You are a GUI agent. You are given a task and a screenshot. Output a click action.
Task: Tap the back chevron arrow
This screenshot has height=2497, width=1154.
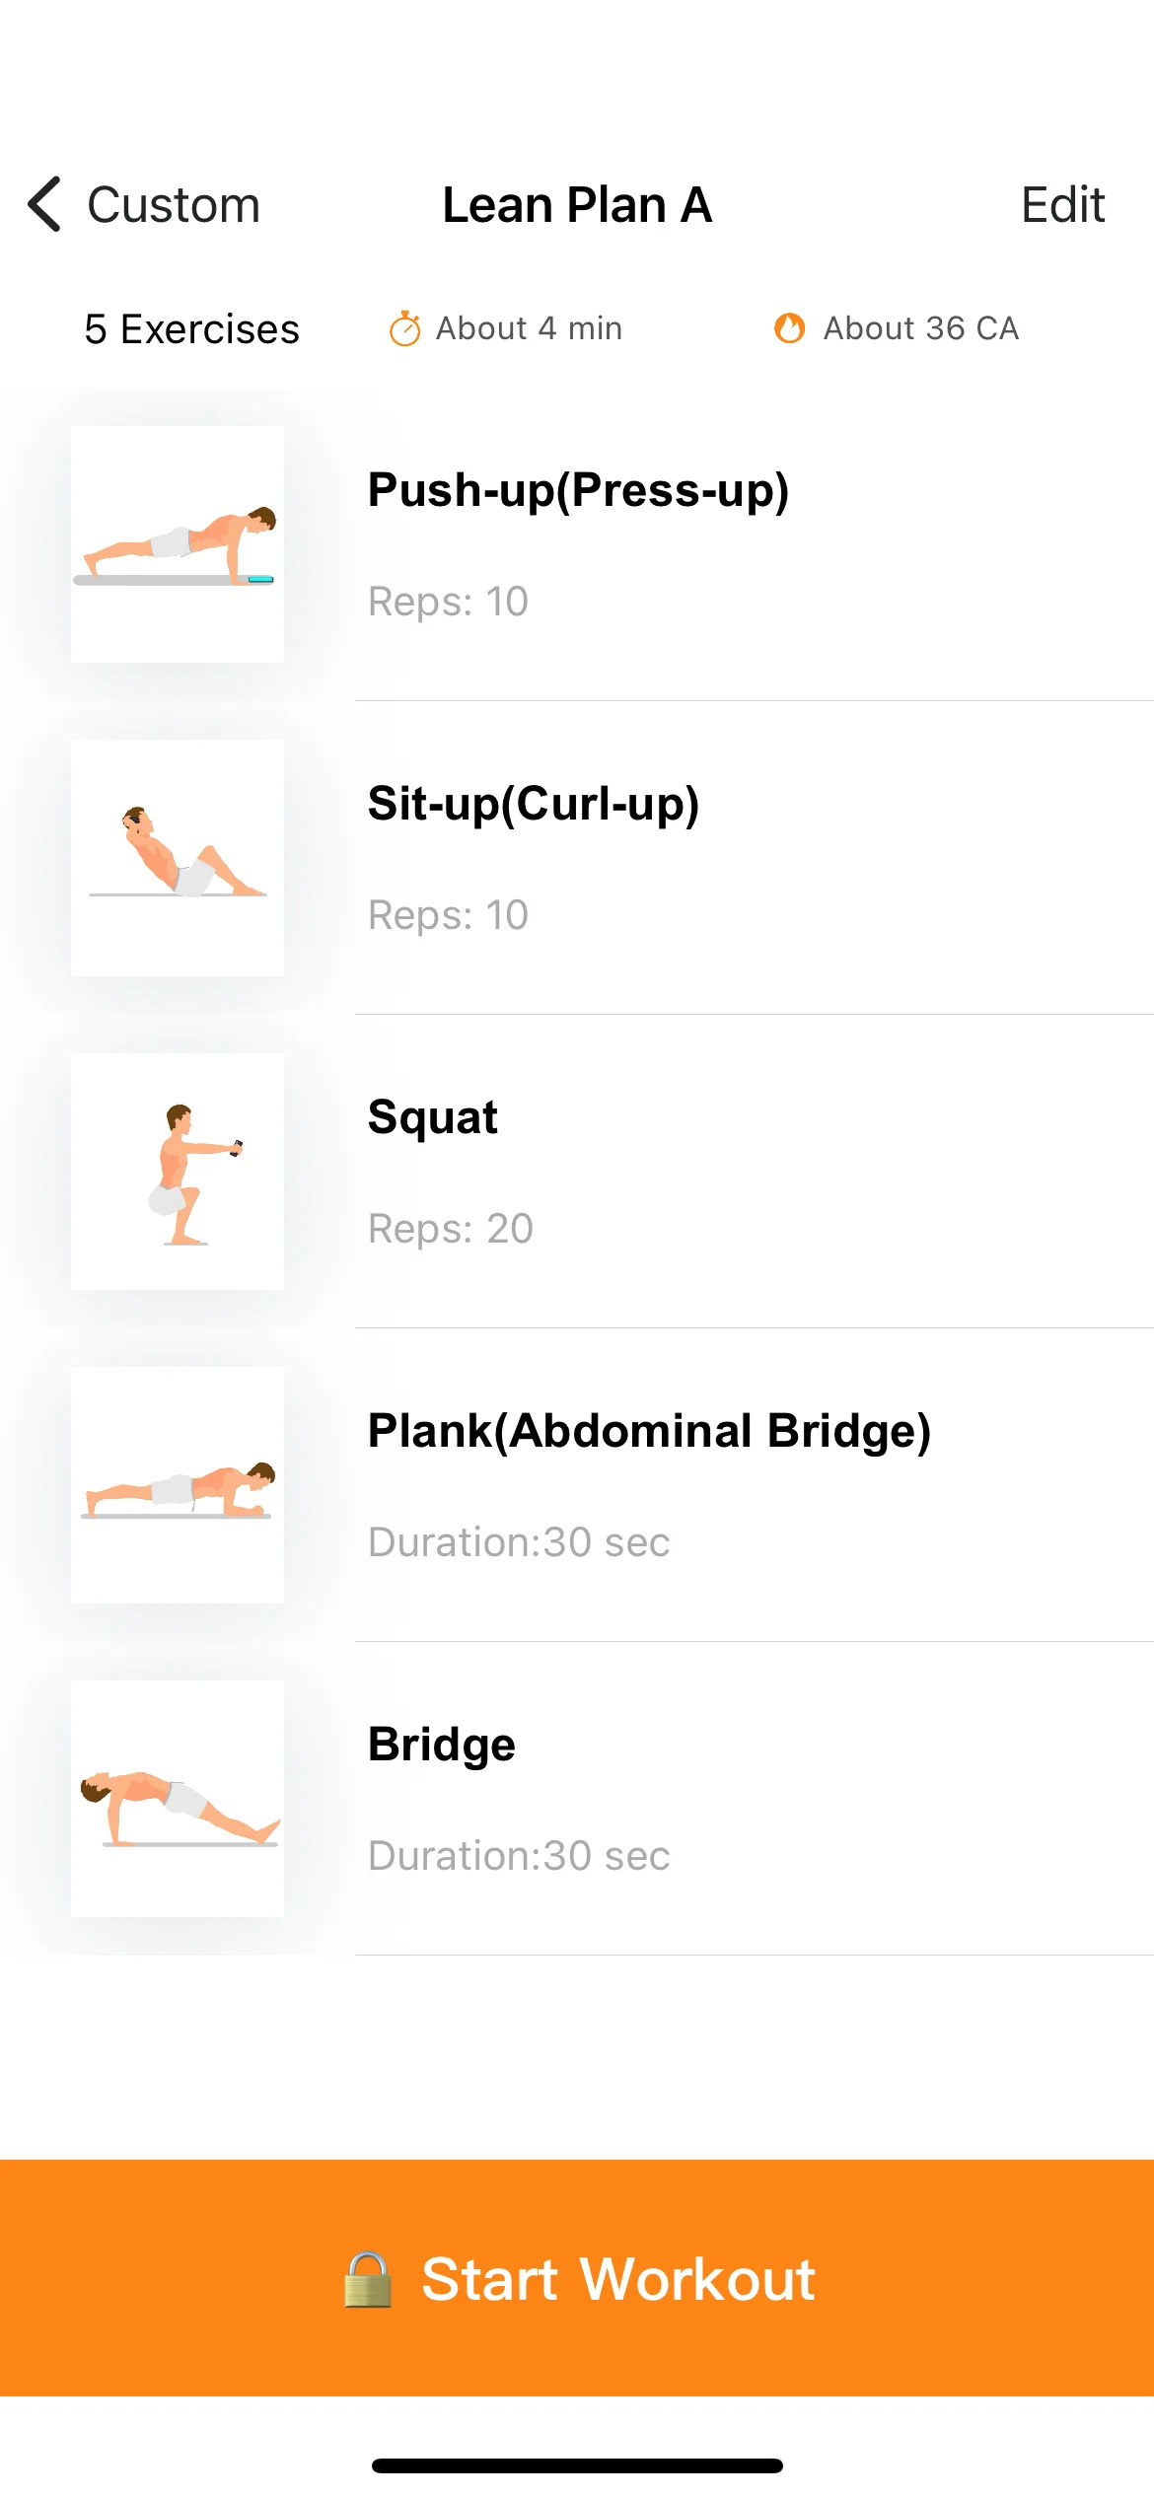click(x=44, y=204)
